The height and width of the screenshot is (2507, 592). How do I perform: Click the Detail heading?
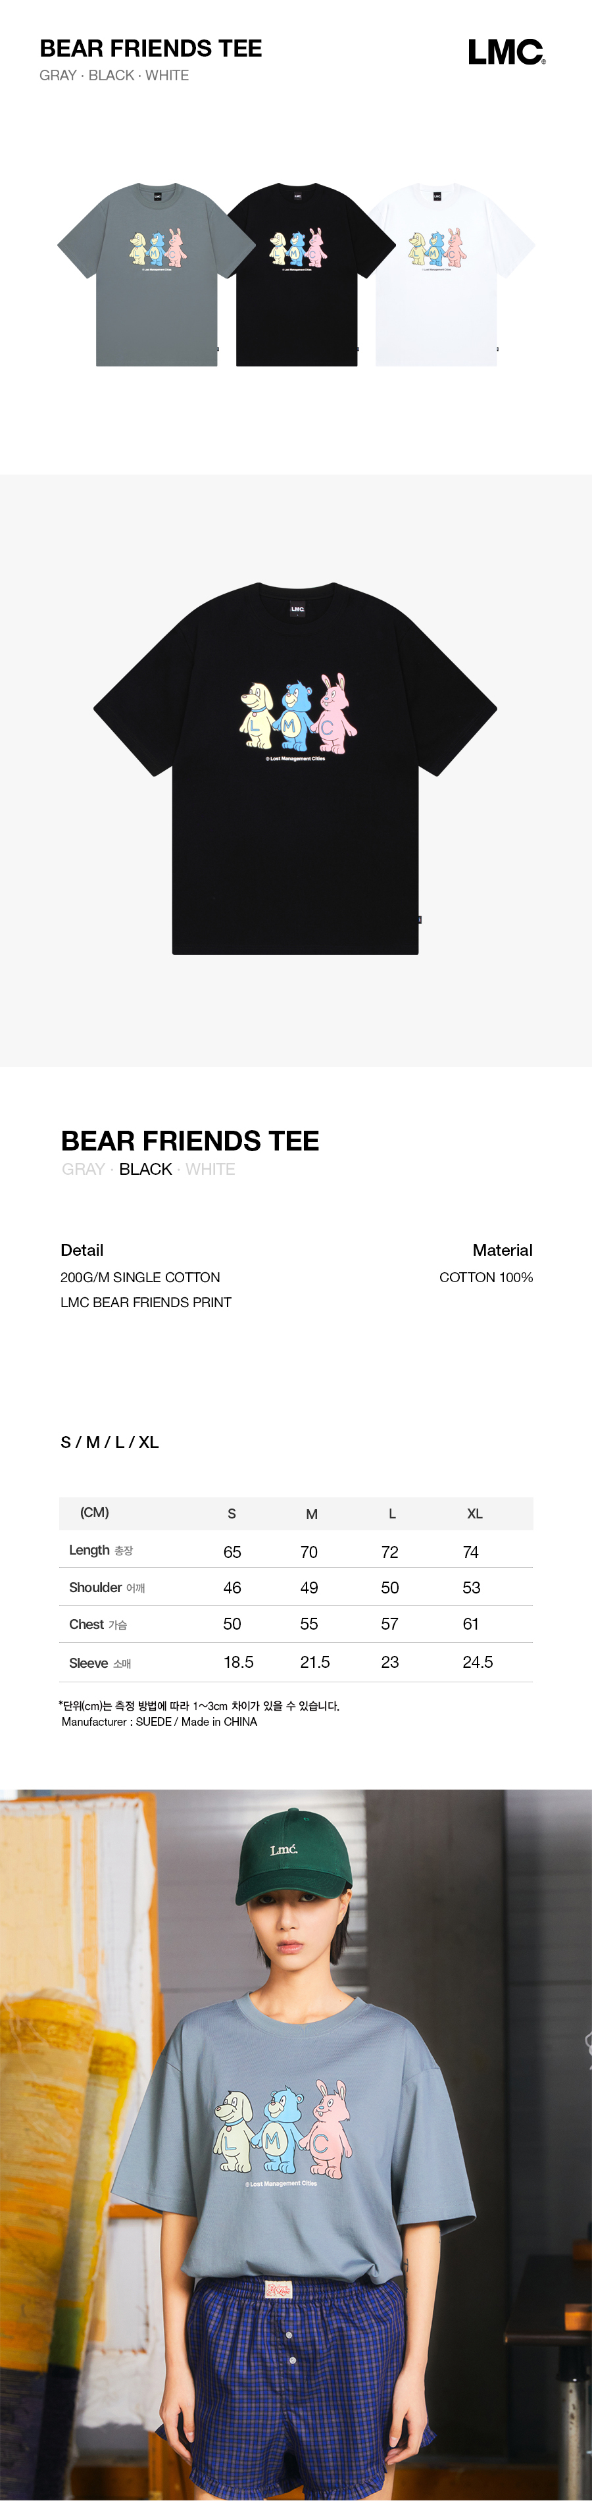82,1250
